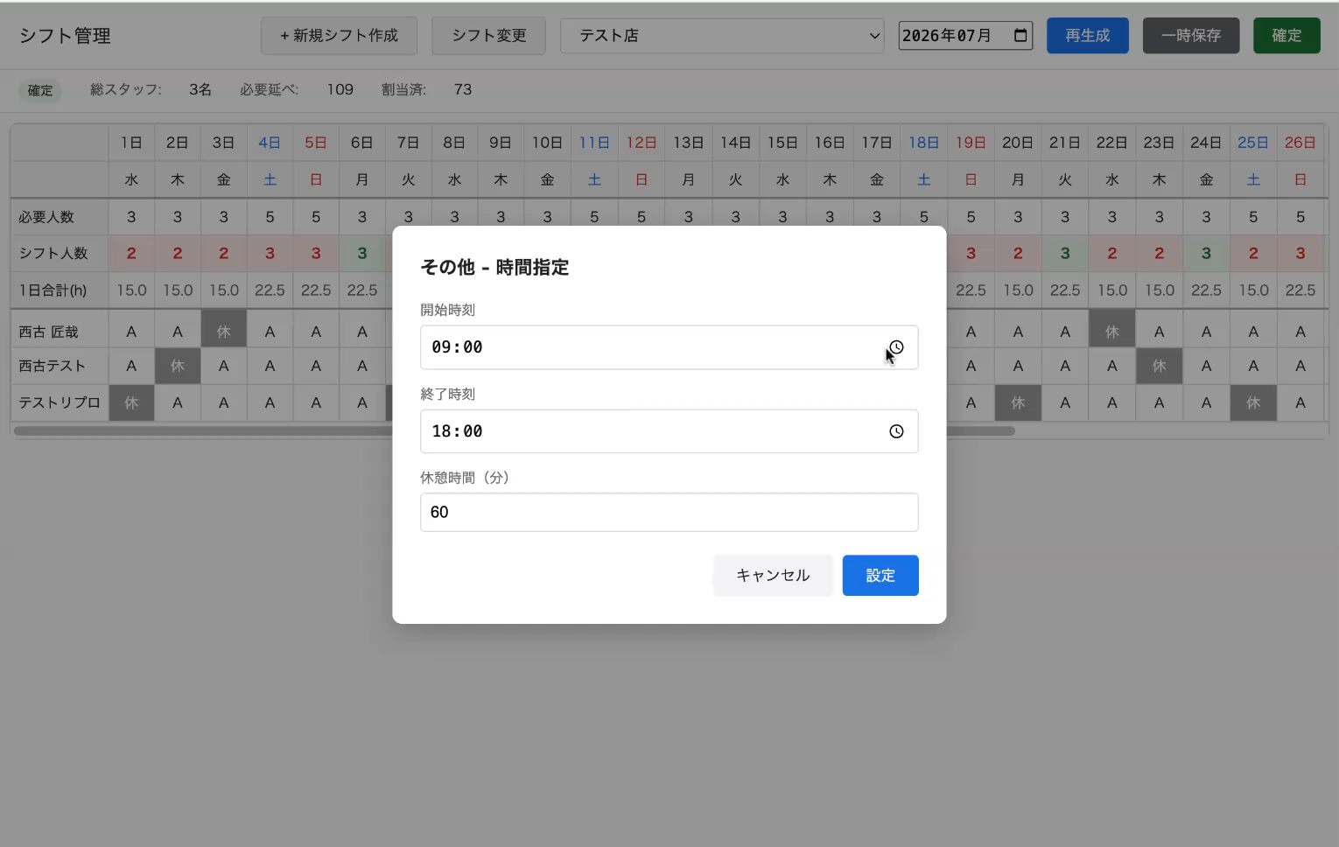Click the シフト管理 page title
Image resolution: width=1339 pixels, height=847 pixels.
pyautogui.click(x=65, y=36)
